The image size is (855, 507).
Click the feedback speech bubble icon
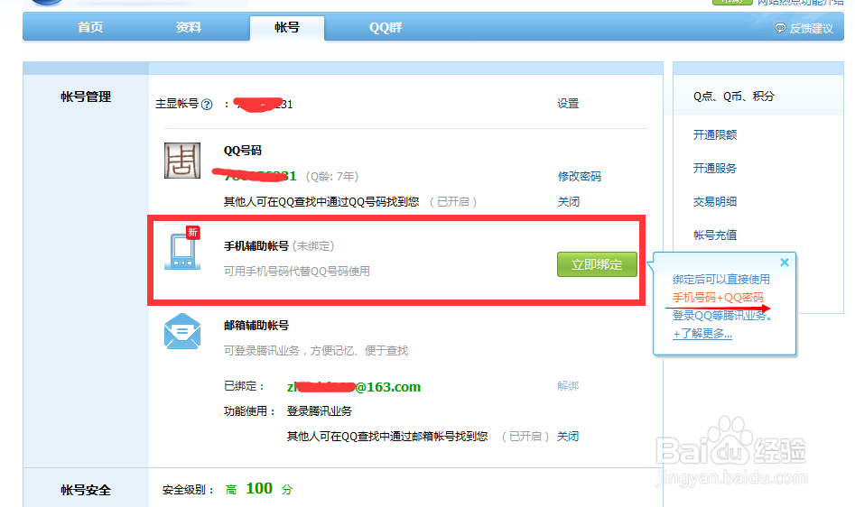pos(780,28)
